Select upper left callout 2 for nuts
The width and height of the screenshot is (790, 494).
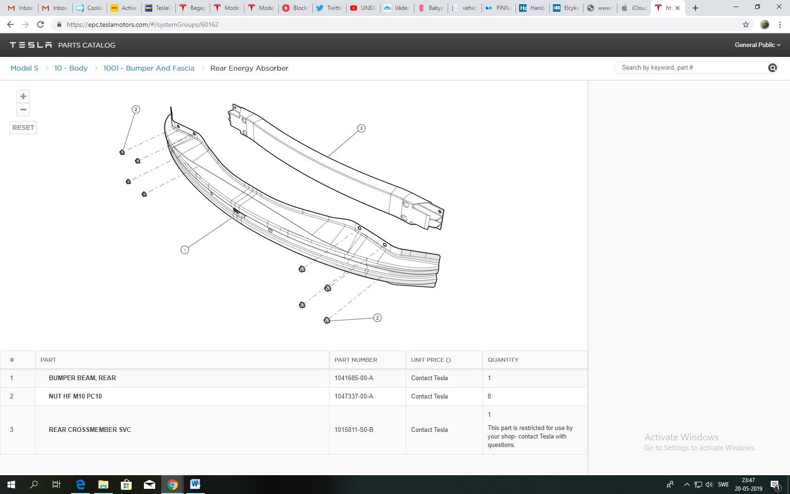click(x=136, y=109)
